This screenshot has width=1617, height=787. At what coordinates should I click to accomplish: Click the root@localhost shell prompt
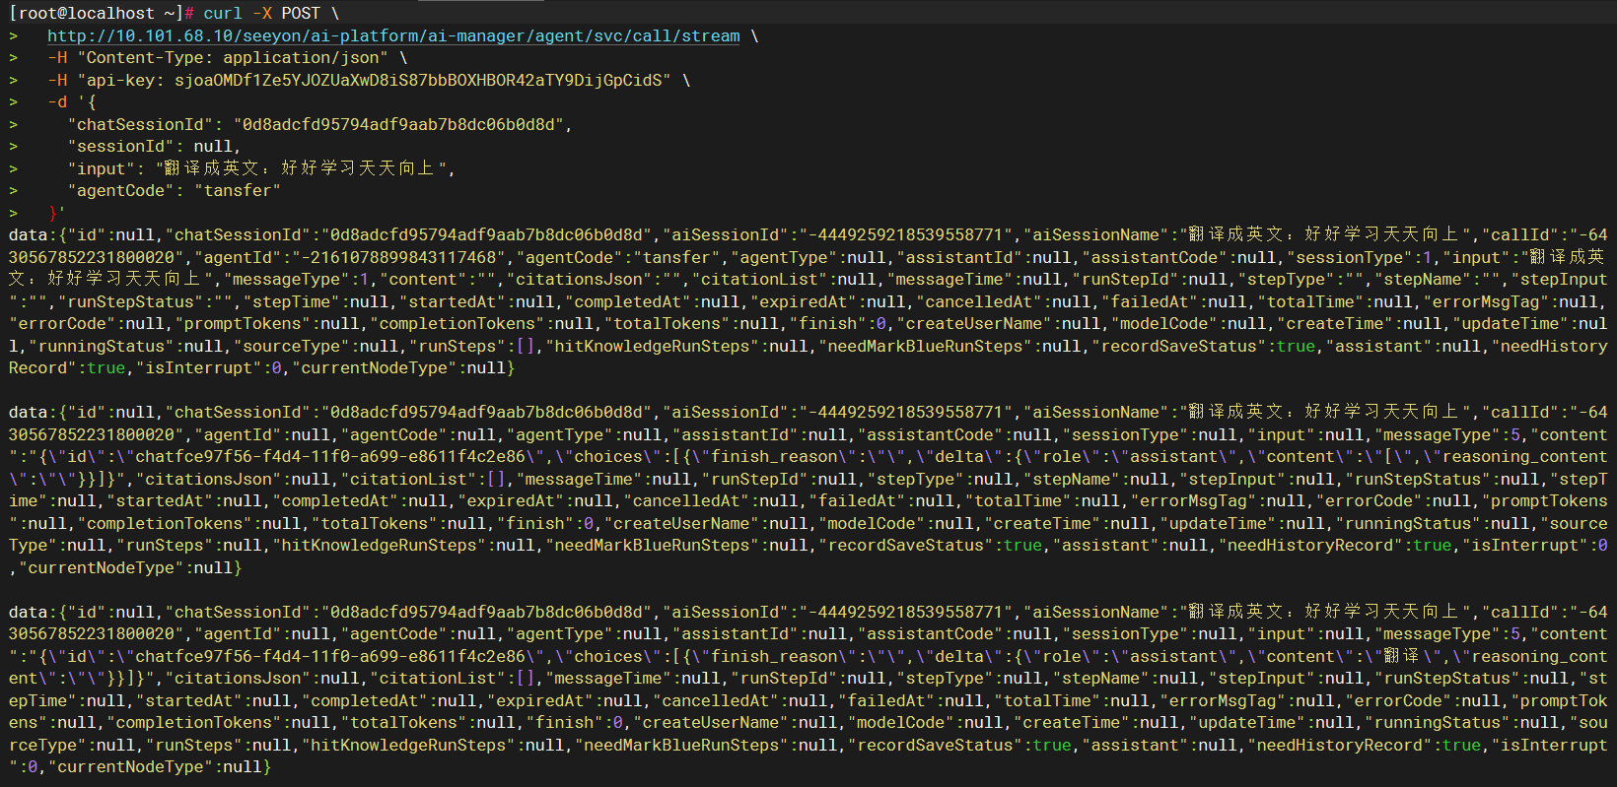[94, 14]
